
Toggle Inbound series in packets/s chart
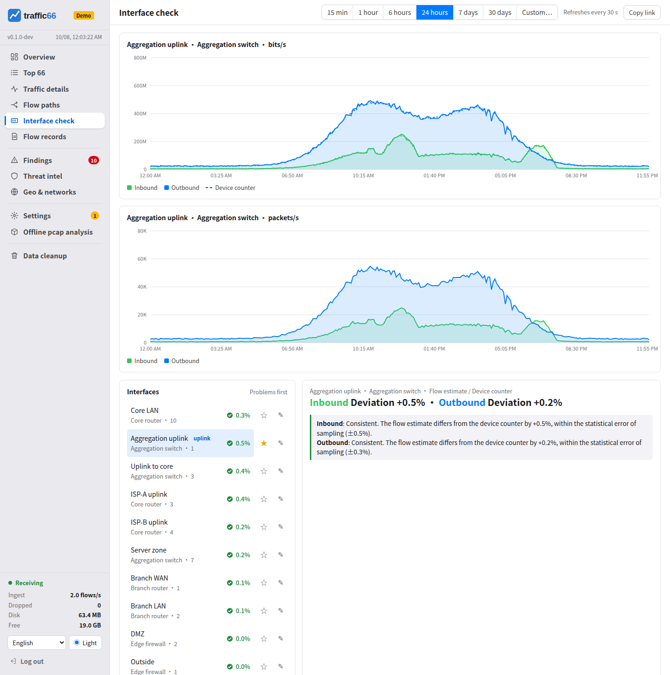tap(142, 361)
